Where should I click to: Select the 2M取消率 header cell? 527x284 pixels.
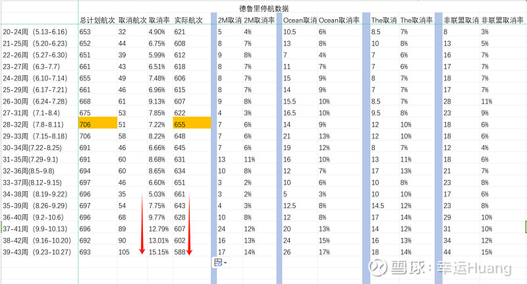pos(259,20)
